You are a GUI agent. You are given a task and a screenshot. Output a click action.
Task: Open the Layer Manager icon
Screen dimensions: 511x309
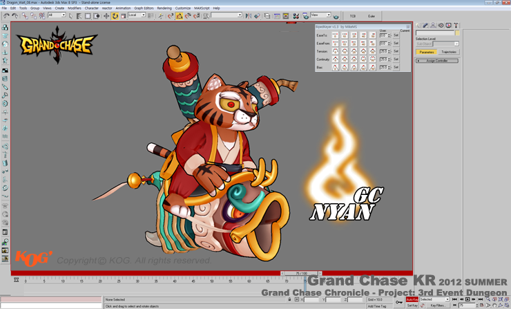(267, 16)
